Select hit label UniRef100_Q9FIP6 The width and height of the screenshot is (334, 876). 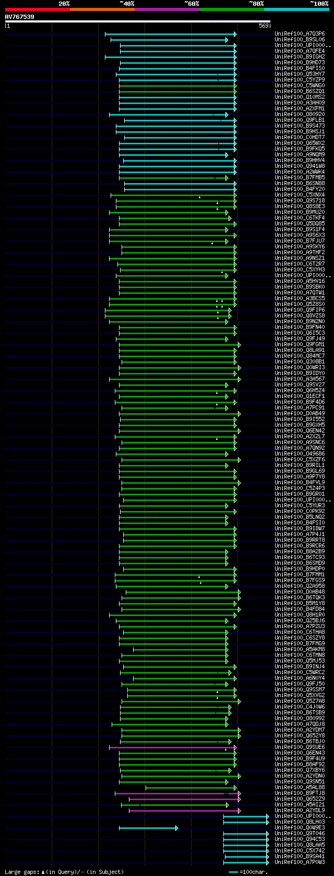(300, 310)
